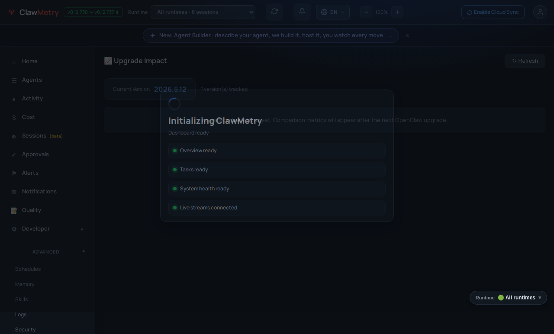554x334 pixels.
Task: Click '1 version(s) tracked' text
Action: tap(224, 89)
